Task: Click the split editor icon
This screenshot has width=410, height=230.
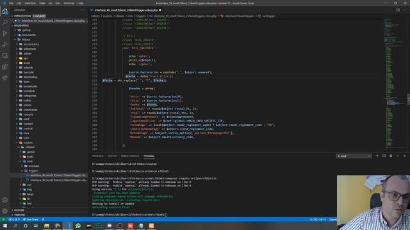Action: tap(398, 10)
